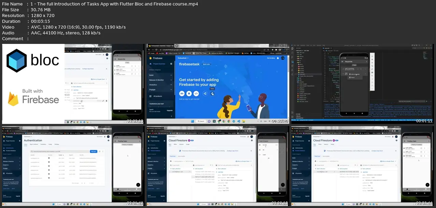Open new browser tab plus in 00:00:40 frame
Viewport: 436px width, 208px height.
tap(177, 46)
